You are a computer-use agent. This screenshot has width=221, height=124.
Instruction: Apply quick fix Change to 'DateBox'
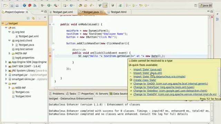point(170,91)
